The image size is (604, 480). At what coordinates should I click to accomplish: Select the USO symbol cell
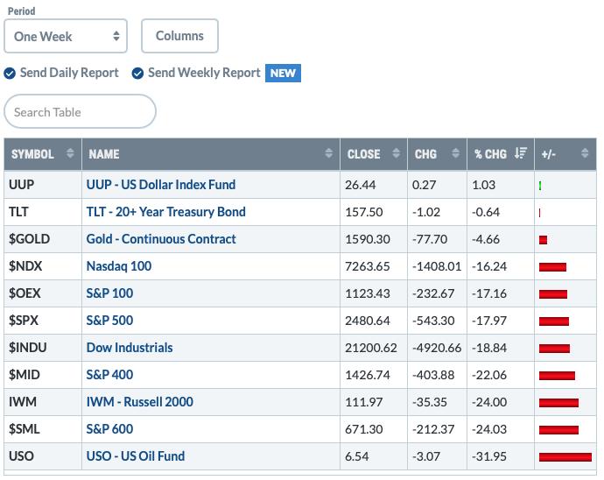click(43, 456)
